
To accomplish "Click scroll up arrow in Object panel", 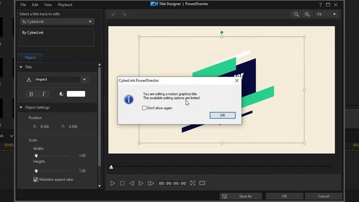I will tap(99, 65).
